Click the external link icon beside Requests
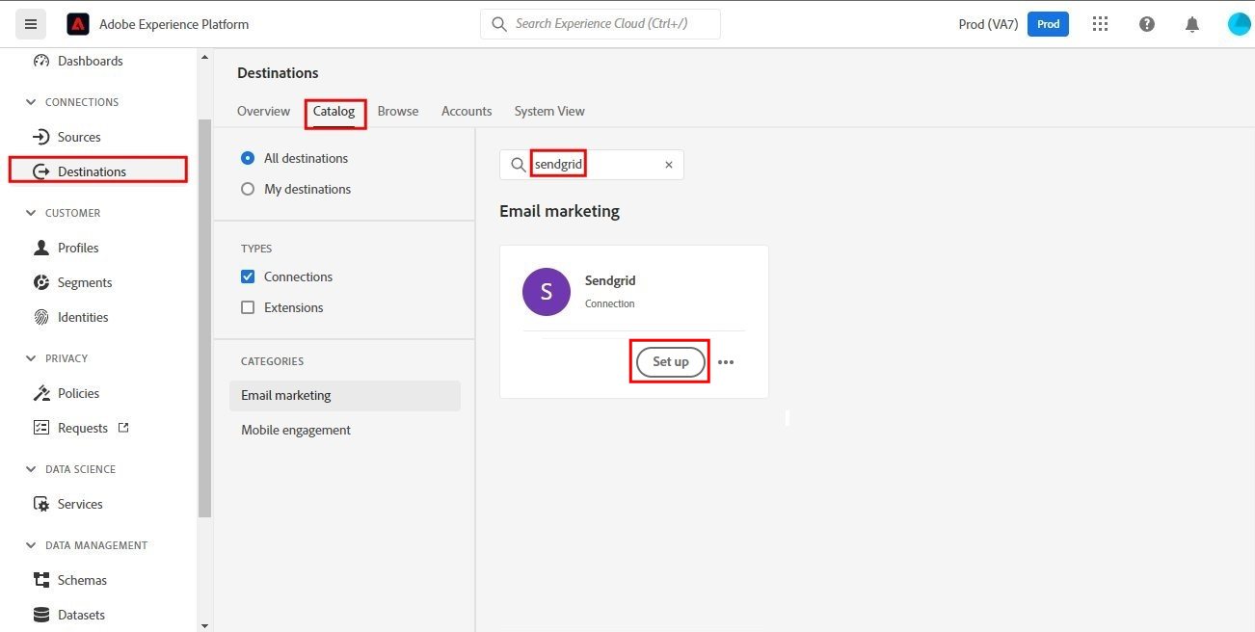 (x=123, y=427)
